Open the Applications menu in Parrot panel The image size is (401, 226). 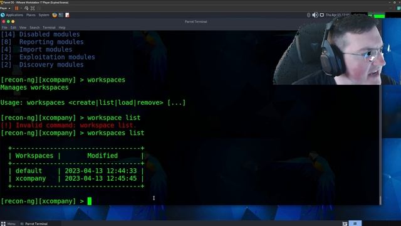pos(14,15)
